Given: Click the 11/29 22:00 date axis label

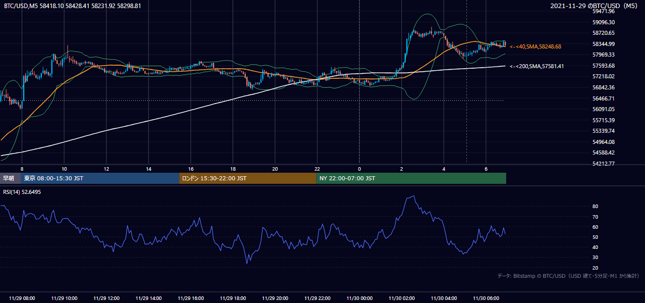Looking at the screenshot, I should click(317, 298).
